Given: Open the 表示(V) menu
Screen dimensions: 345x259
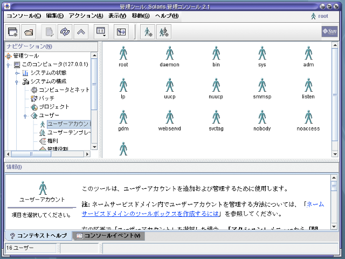Looking at the screenshot, I should (118, 16).
